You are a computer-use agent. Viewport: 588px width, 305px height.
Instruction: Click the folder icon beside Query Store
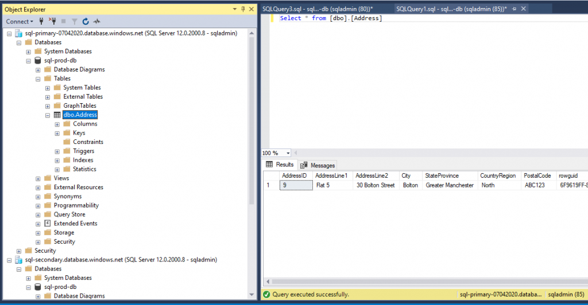[x=48, y=214]
